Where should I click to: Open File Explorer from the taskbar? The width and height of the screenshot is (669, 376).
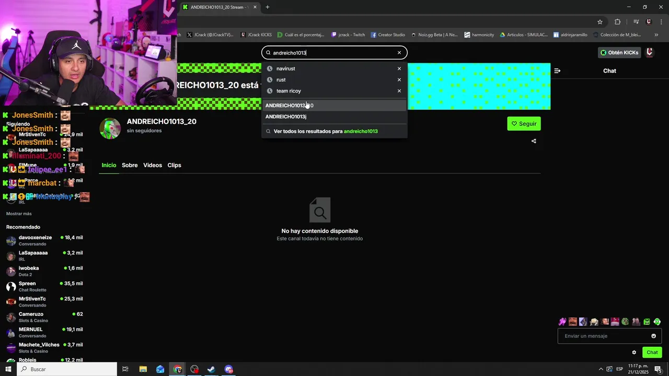point(143,369)
